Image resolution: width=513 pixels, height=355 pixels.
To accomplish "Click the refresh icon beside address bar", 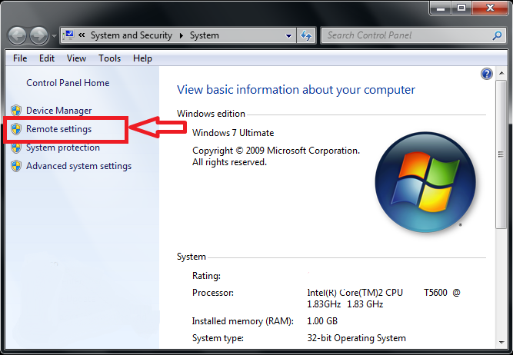I will (x=306, y=35).
